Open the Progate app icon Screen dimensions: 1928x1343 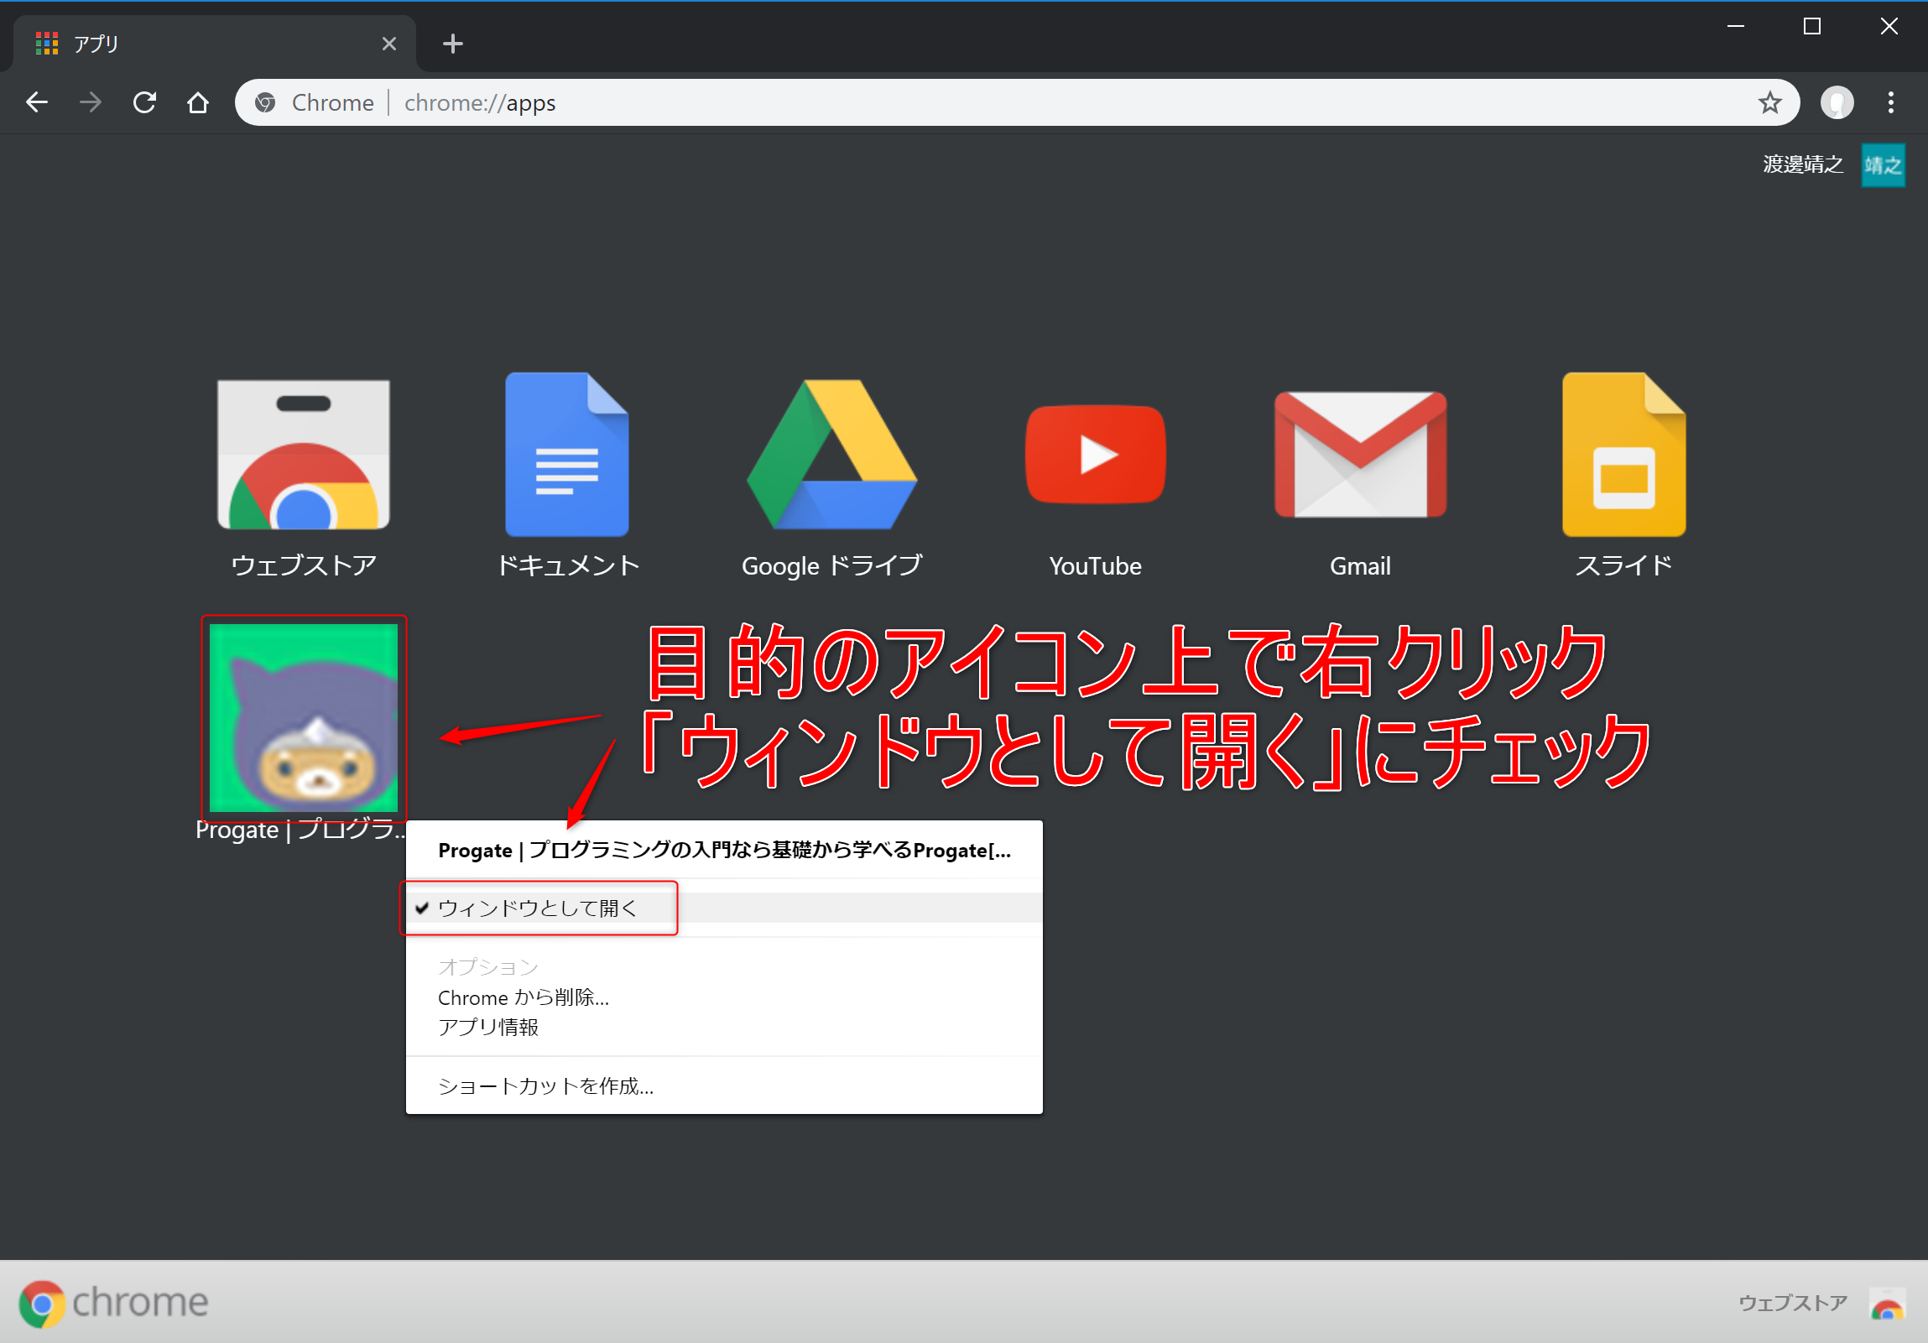(309, 717)
